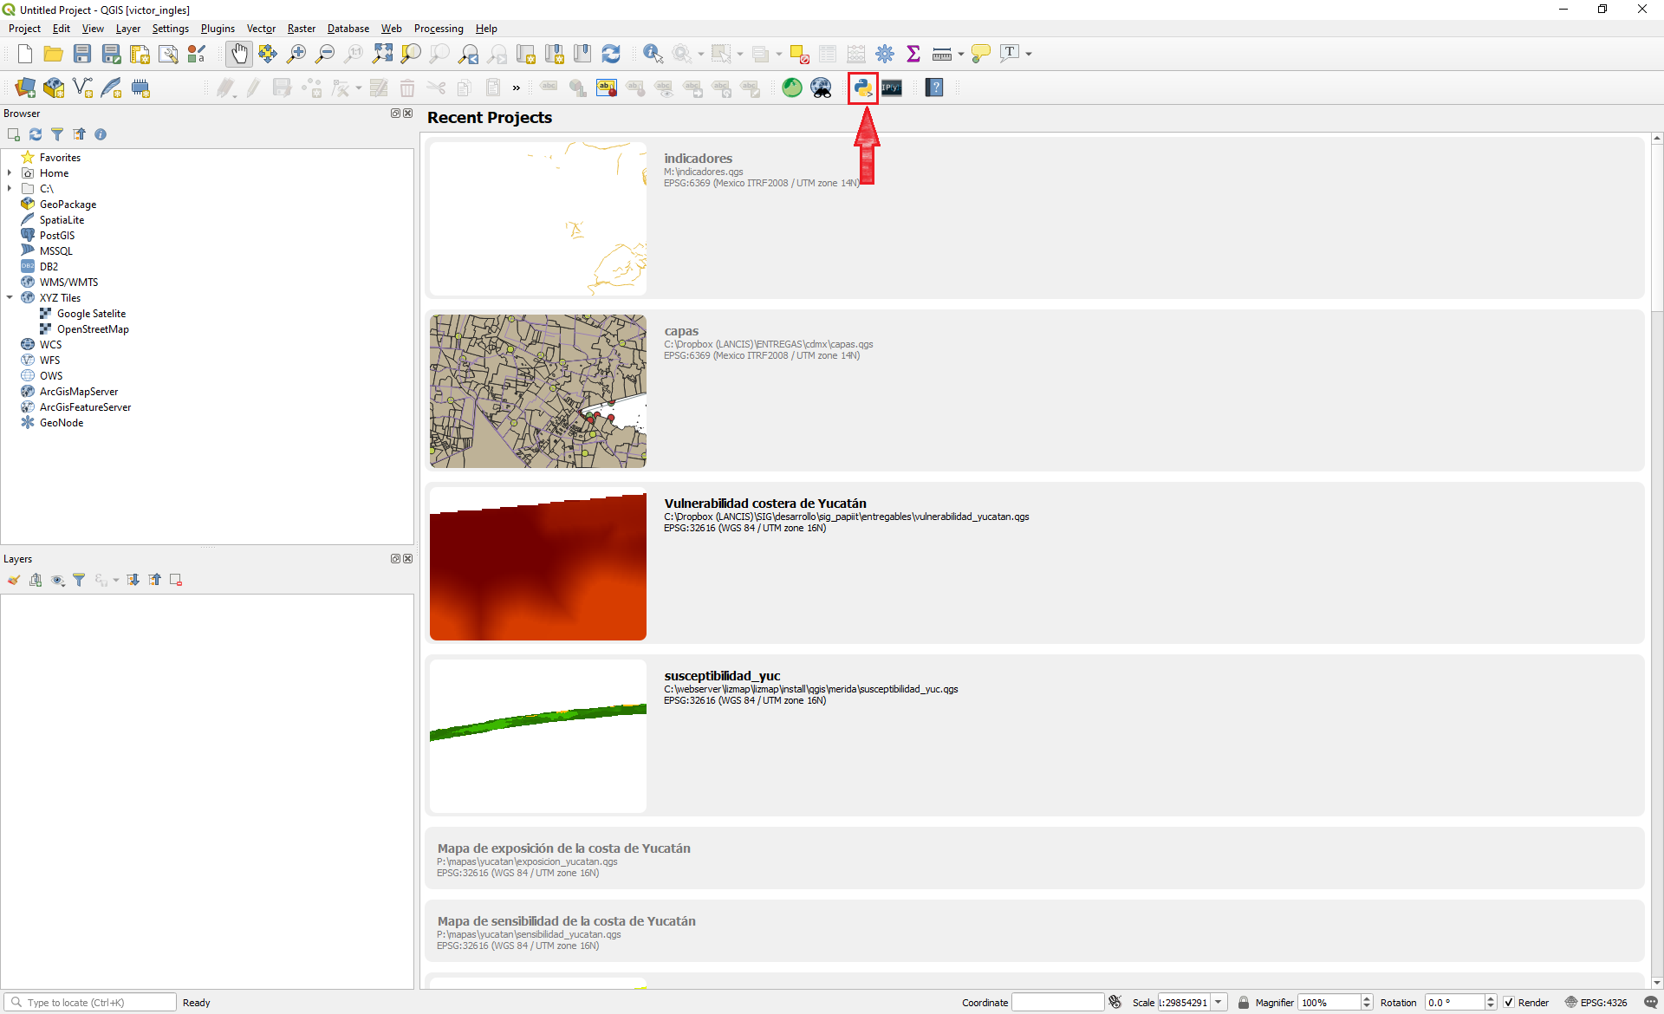Open the Text Annotation dropdown arrow
The width and height of the screenshot is (1664, 1014).
1029,55
